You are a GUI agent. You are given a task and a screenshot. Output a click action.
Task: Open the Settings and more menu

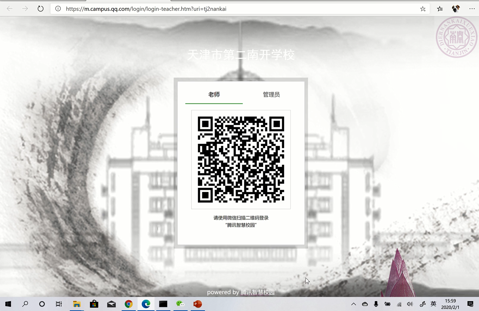(x=472, y=9)
